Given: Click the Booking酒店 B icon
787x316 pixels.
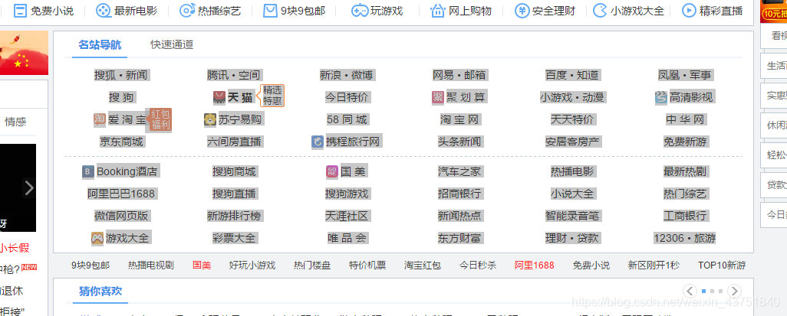Looking at the screenshot, I should click(x=88, y=171).
